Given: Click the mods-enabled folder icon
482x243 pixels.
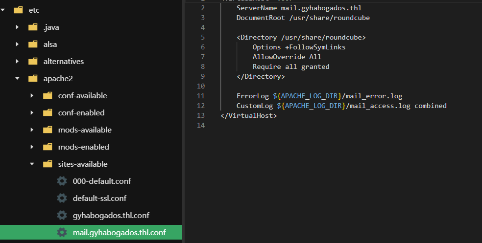Looking at the screenshot, I should (x=48, y=147).
